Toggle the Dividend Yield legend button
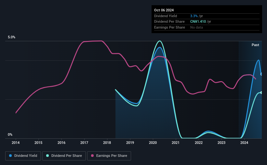Viewport: 267px width, 165px height. pyautogui.click(x=23, y=156)
